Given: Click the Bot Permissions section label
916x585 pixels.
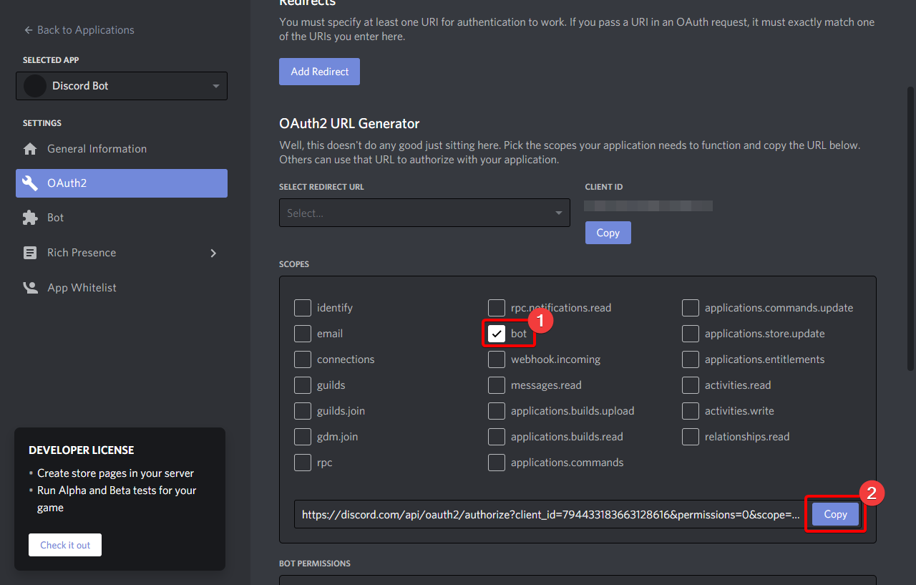Looking at the screenshot, I should [315, 564].
